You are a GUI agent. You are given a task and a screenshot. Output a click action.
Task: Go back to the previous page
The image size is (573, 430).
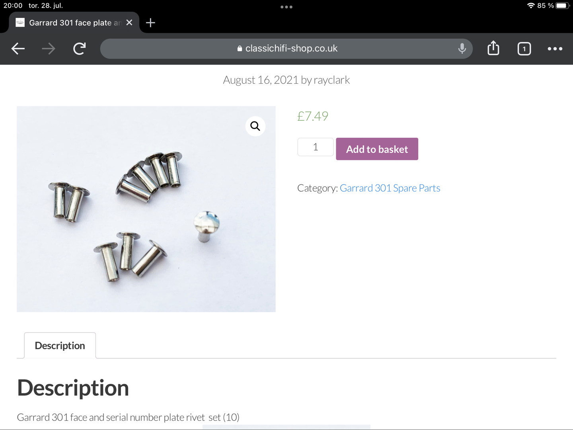tap(18, 49)
